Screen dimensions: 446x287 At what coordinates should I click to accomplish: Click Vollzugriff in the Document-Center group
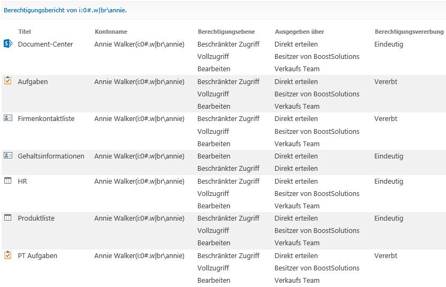(x=213, y=56)
